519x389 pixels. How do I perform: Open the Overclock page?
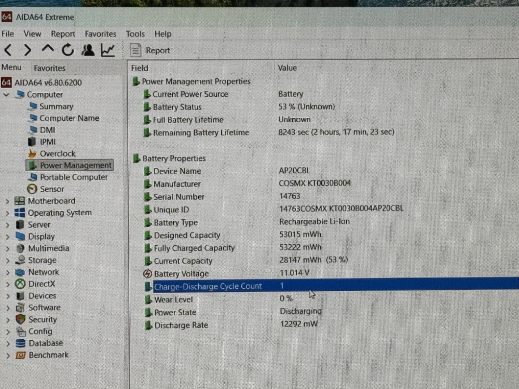click(57, 154)
